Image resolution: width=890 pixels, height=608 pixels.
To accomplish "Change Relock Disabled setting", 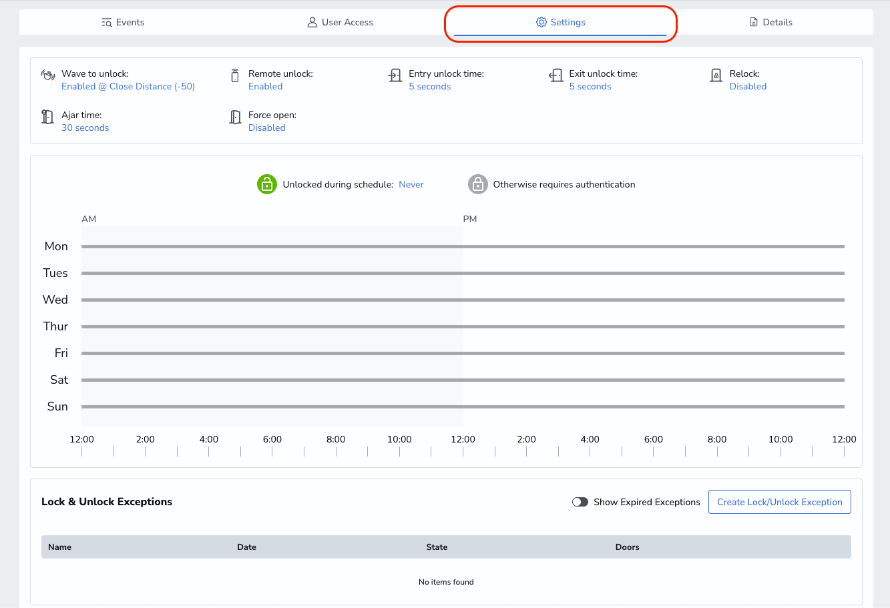I will point(748,86).
